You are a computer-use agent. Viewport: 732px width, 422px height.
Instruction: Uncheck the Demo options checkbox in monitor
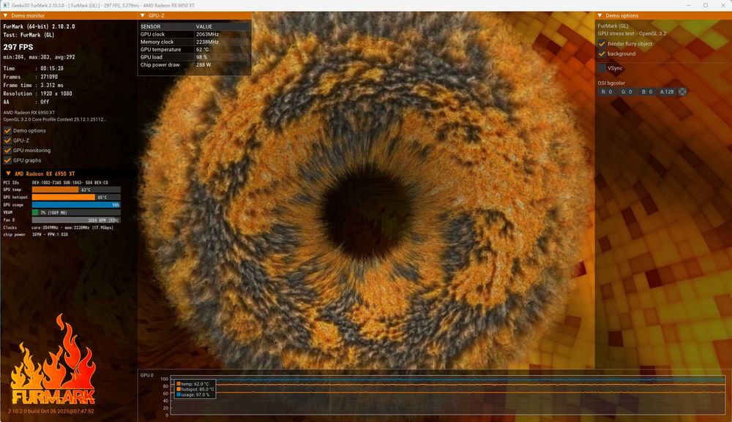(7, 131)
